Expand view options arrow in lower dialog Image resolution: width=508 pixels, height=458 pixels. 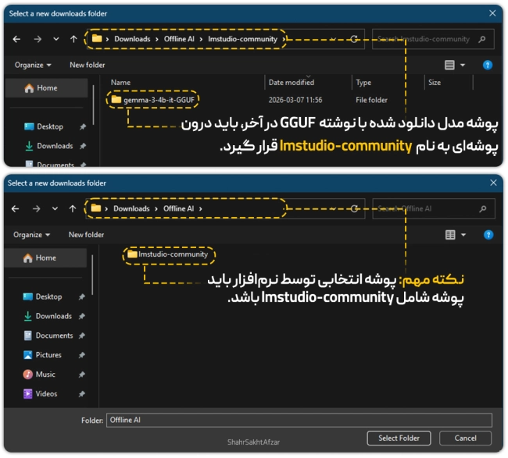point(463,235)
